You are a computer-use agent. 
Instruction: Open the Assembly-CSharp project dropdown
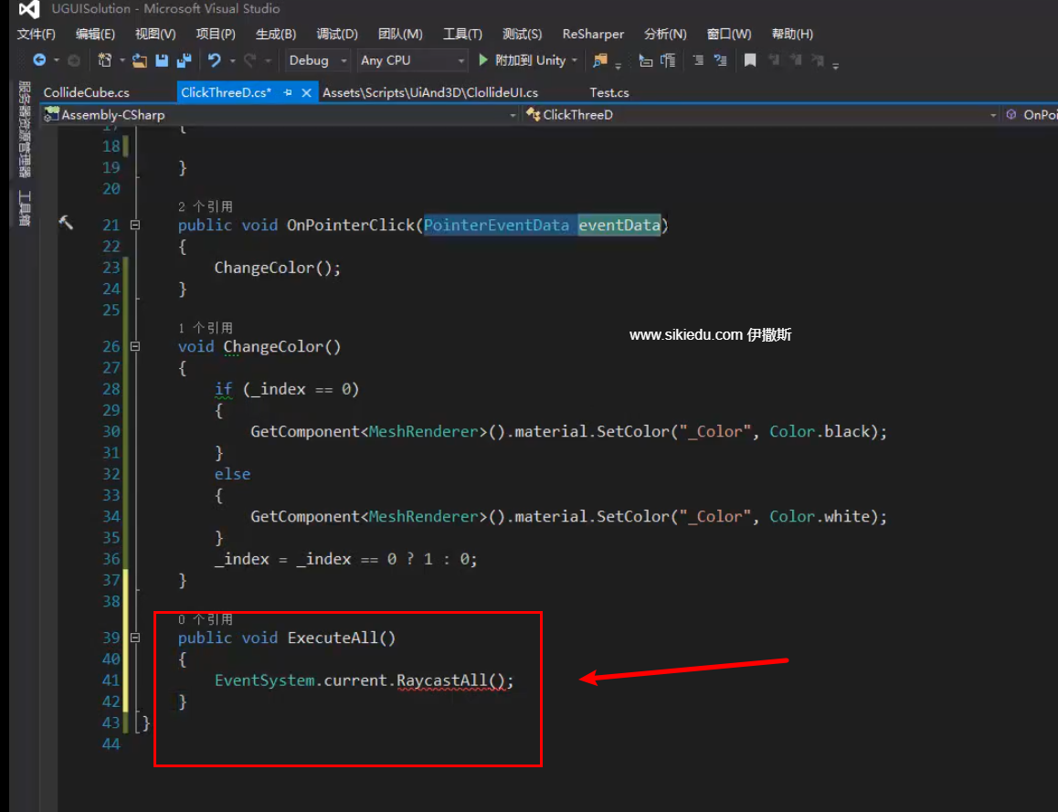pos(280,115)
